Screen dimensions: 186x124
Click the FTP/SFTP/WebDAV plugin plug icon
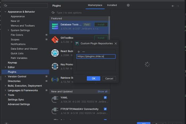[55, 111]
